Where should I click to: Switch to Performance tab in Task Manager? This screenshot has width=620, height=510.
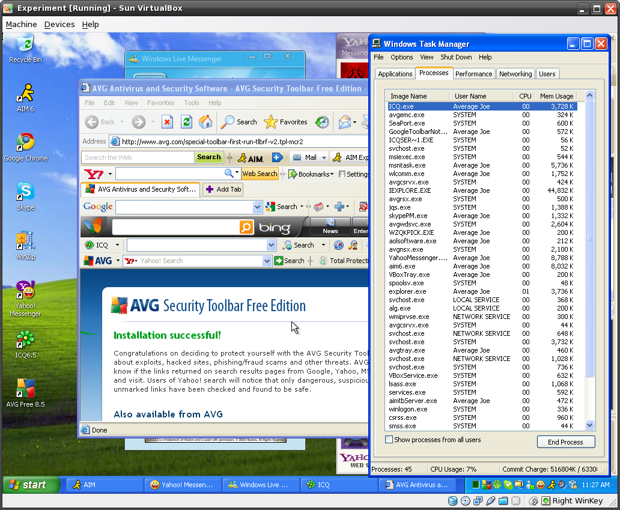tap(473, 74)
